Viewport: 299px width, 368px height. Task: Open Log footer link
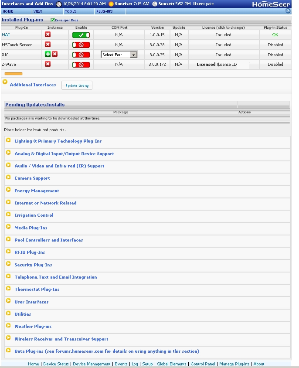pyautogui.click(x=135, y=364)
